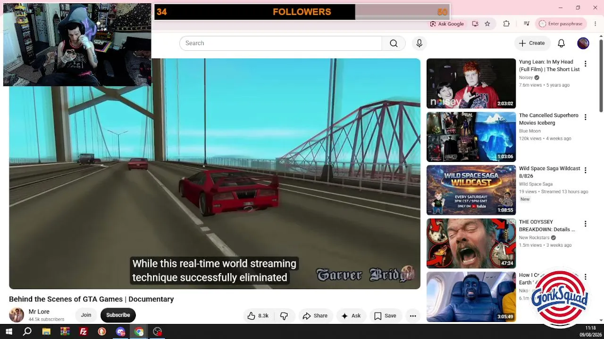This screenshot has width=604, height=339.
Task: Open YouTube notifications bell
Action: click(561, 43)
